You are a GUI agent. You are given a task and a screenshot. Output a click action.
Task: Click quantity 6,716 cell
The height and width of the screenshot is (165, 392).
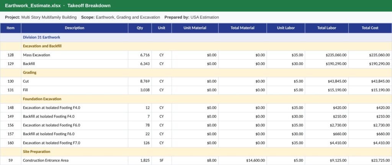[140, 55]
